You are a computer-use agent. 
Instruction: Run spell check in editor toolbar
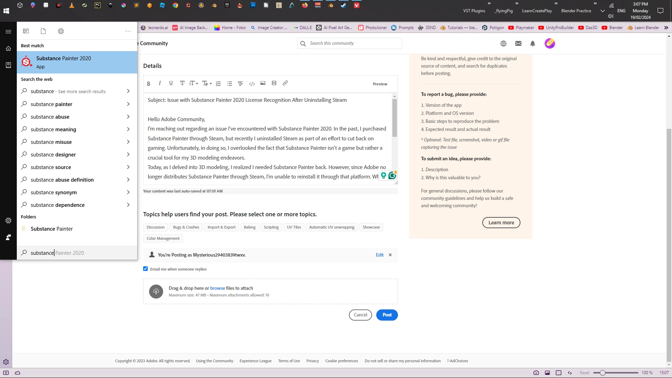pyautogui.click(x=240, y=83)
